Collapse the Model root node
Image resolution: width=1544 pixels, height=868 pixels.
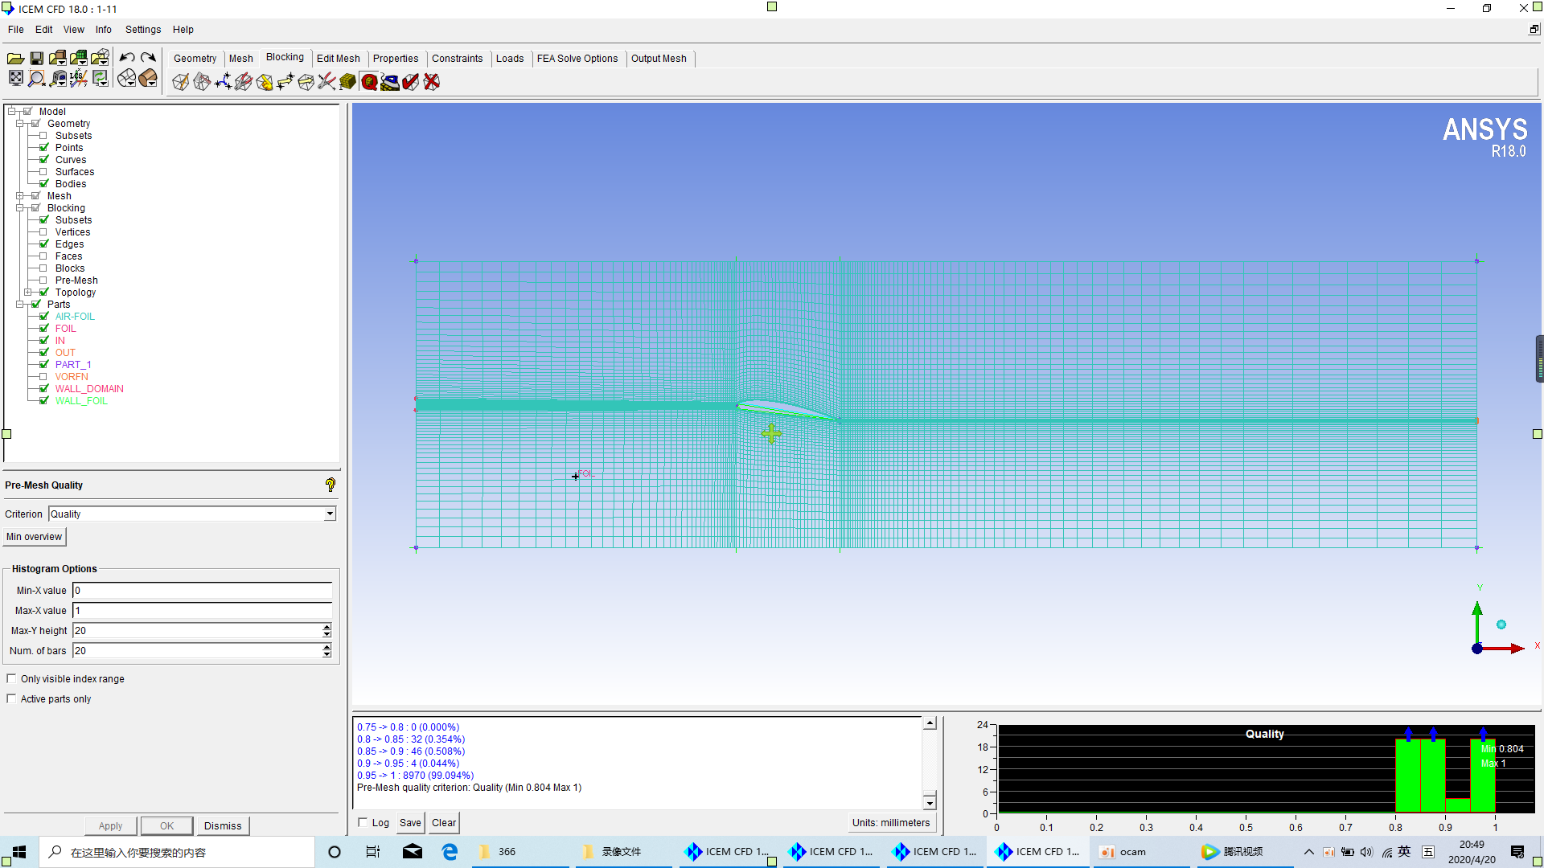[11, 112]
